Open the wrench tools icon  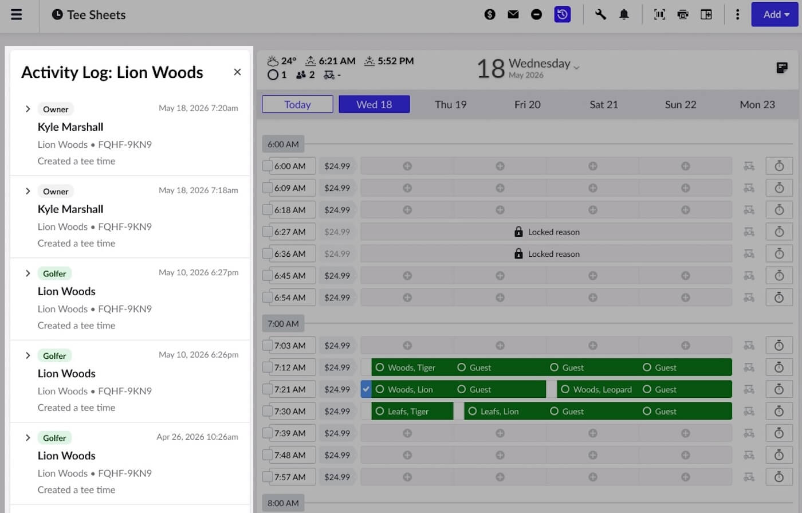click(600, 14)
